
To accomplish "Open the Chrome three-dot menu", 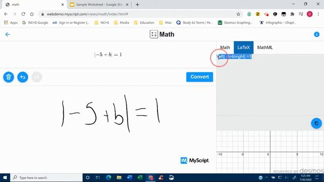I will point(318,14).
